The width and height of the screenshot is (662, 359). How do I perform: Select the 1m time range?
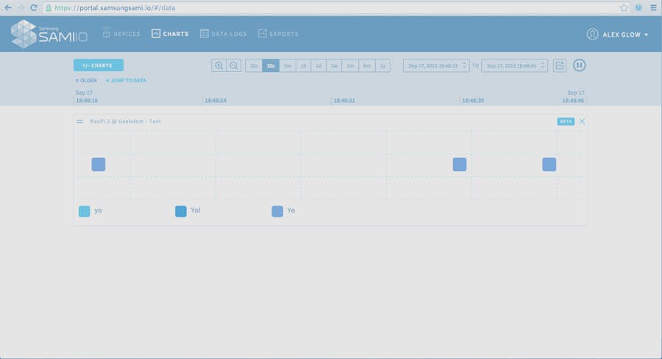350,66
